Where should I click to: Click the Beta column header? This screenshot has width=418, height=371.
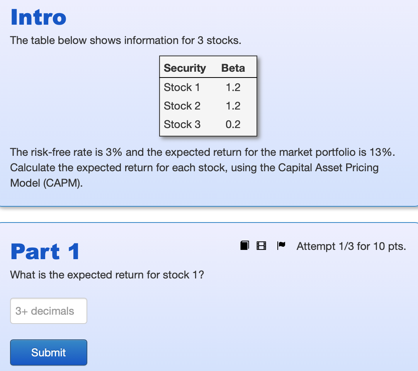click(233, 67)
